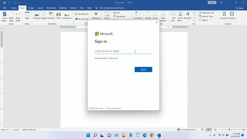Collapse the ribbon with the chevron
Screen dimensions: 247x139
(x=245, y=24)
